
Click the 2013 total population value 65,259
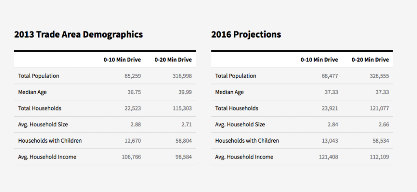click(131, 76)
